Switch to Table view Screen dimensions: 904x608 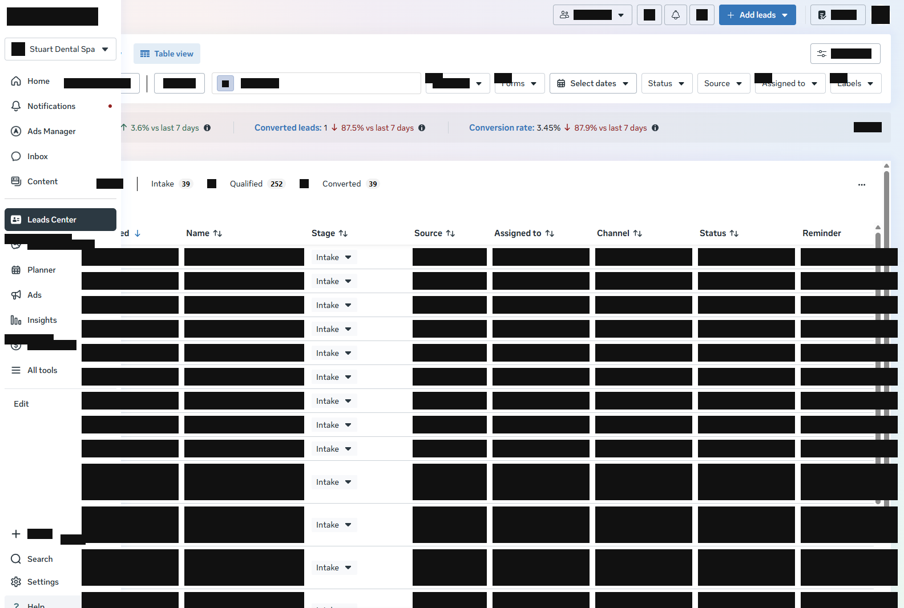(x=167, y=54)
